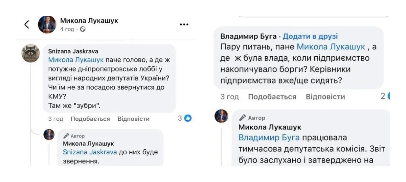Click the blue like reaction icon
406x182 pixels.
(188, 118)
